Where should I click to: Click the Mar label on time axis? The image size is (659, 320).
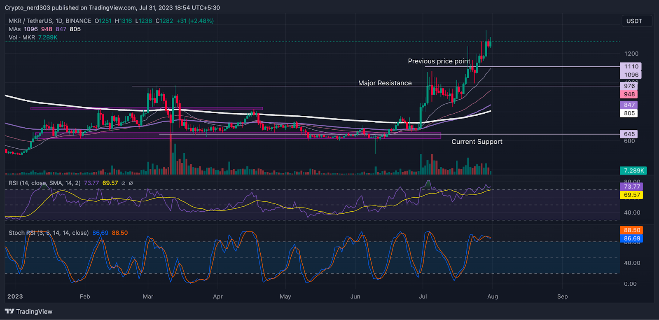[148, 297]
